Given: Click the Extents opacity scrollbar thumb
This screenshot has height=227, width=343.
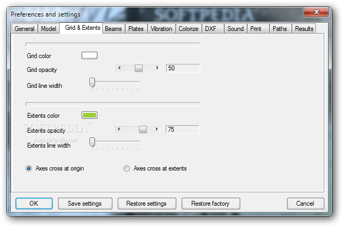Looking at the screenshot, I should click(143, 129).
